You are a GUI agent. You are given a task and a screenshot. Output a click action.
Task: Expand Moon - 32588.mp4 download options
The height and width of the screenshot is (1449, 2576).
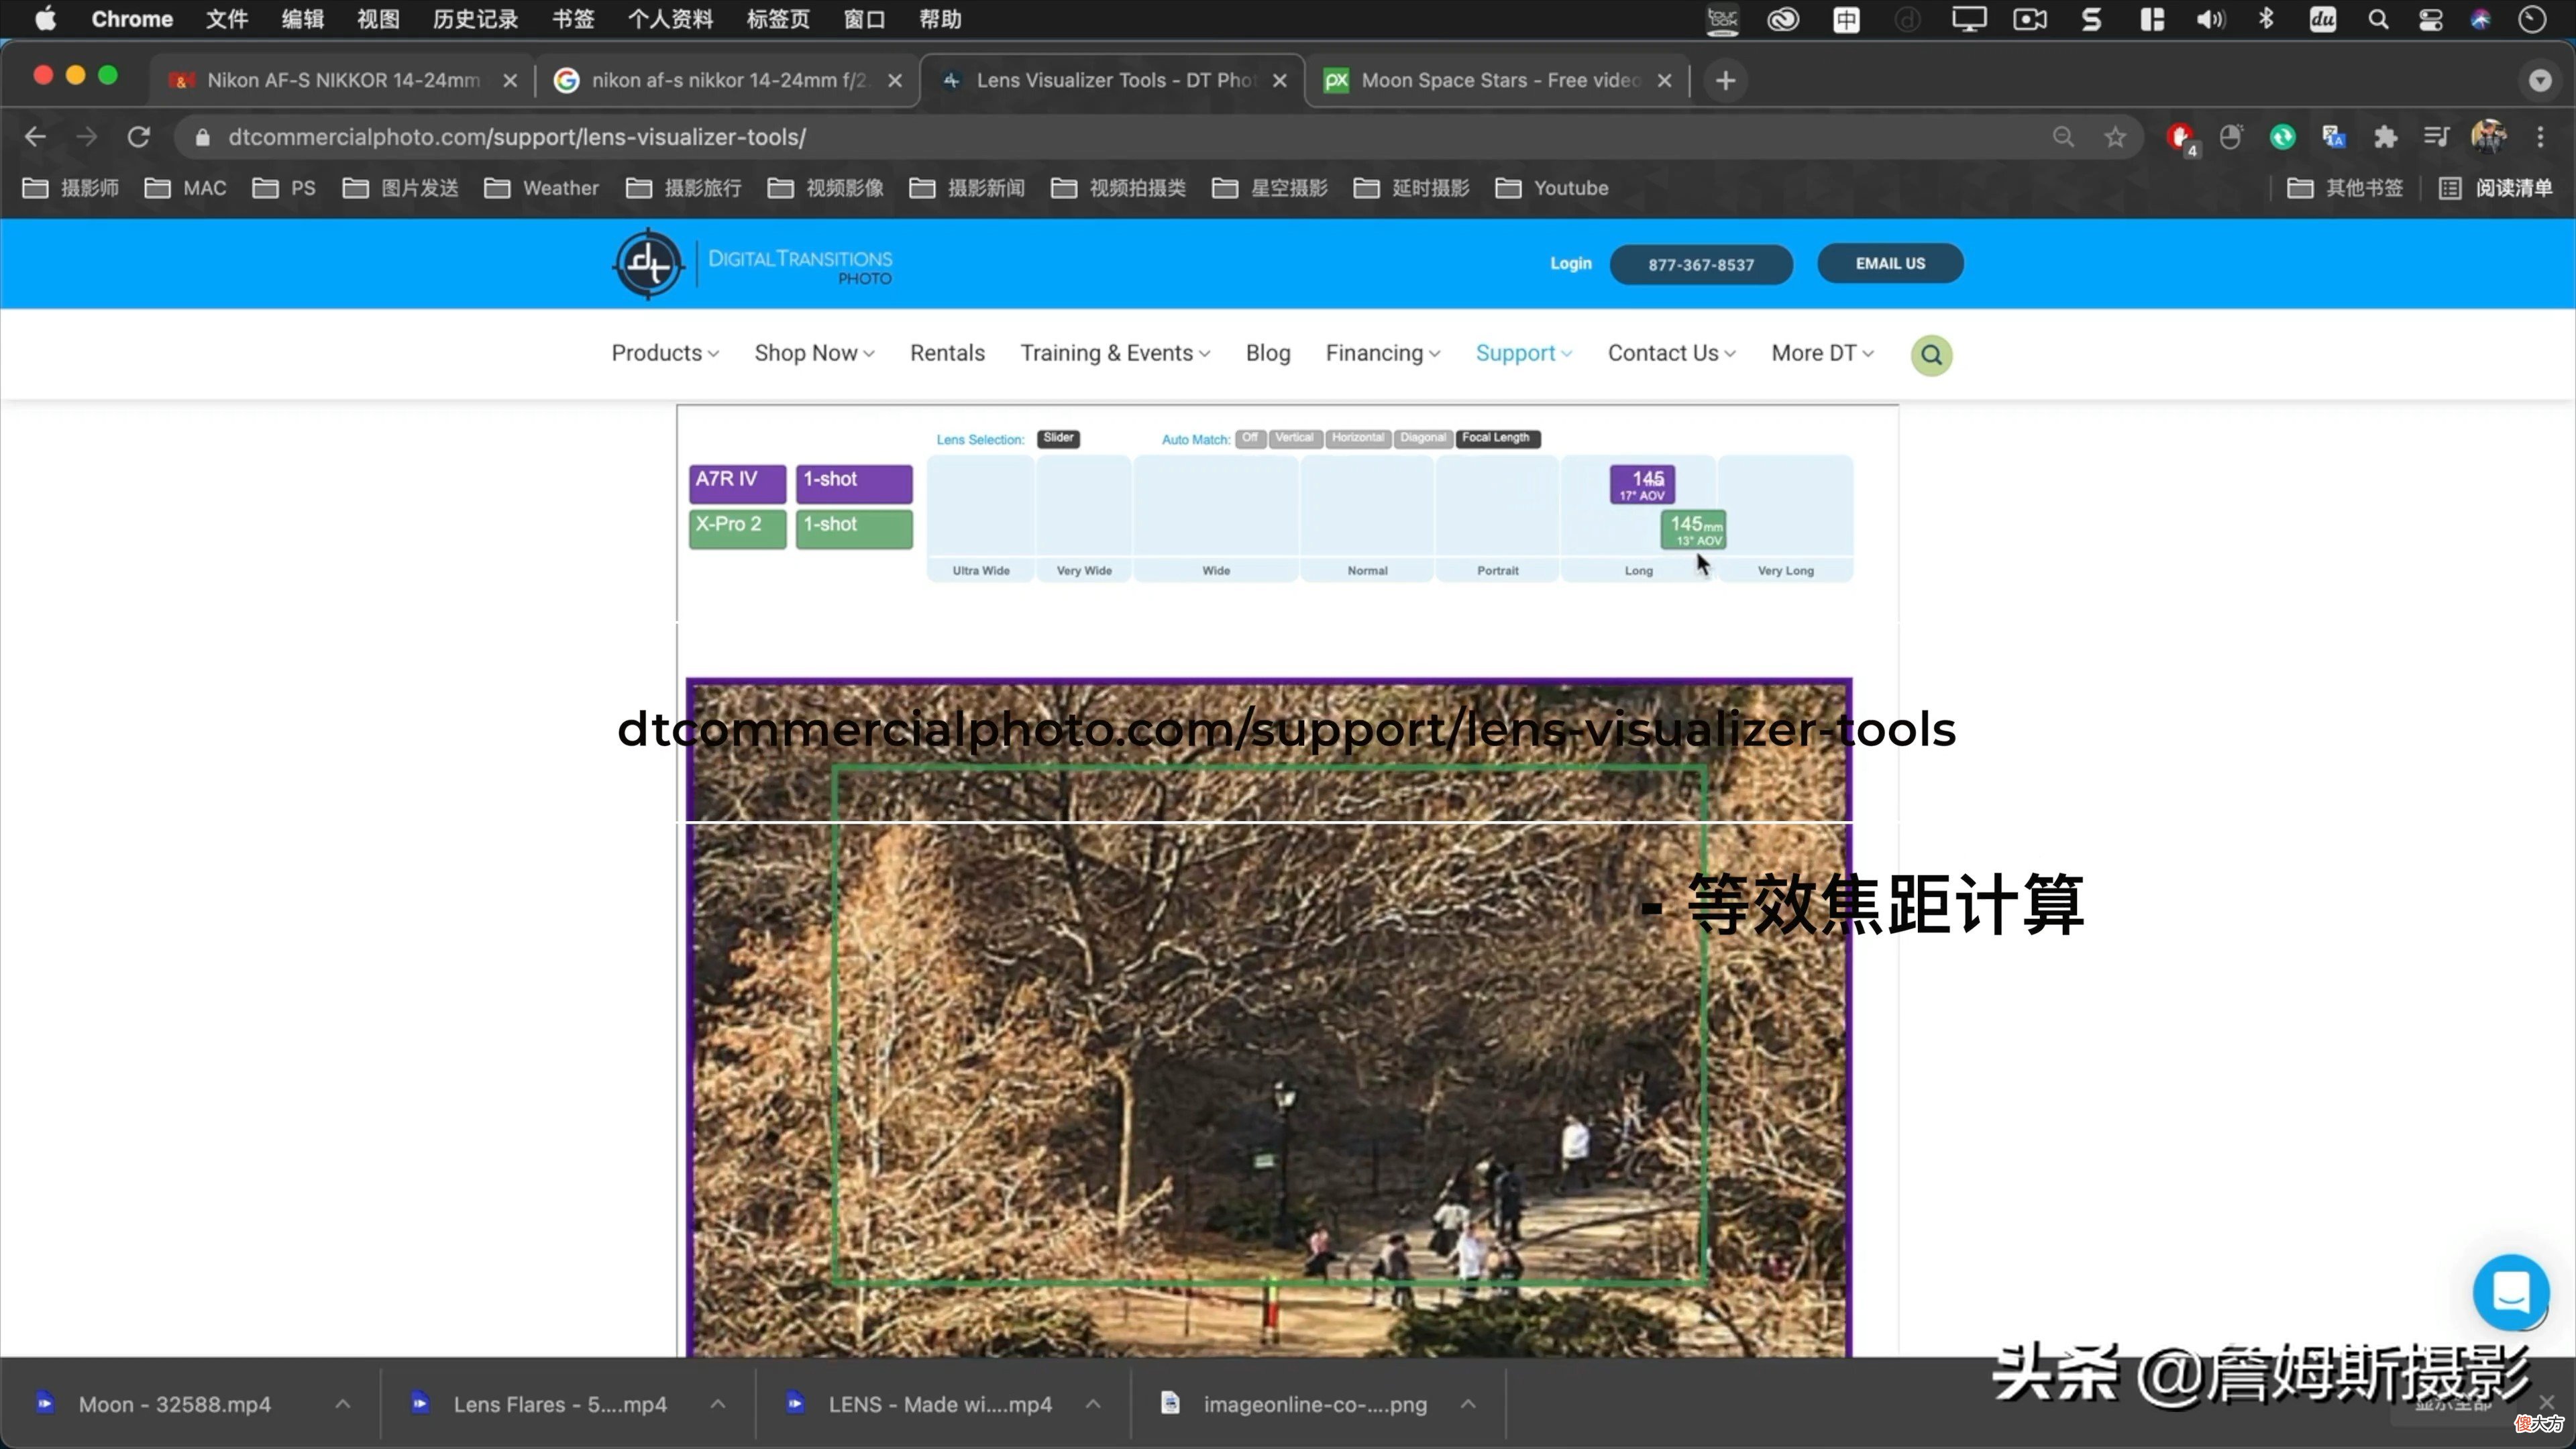343,1404
